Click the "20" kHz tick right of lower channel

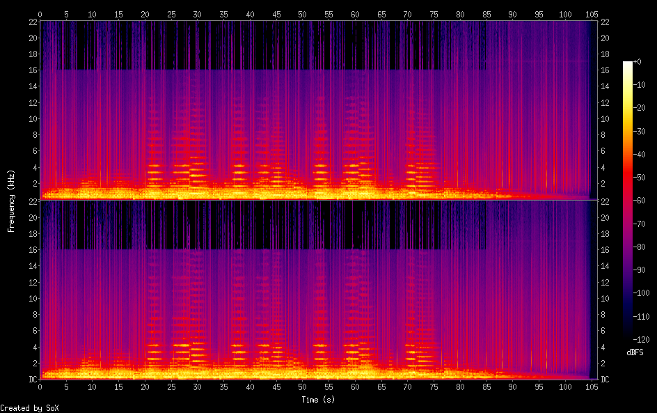pos(605,217)
